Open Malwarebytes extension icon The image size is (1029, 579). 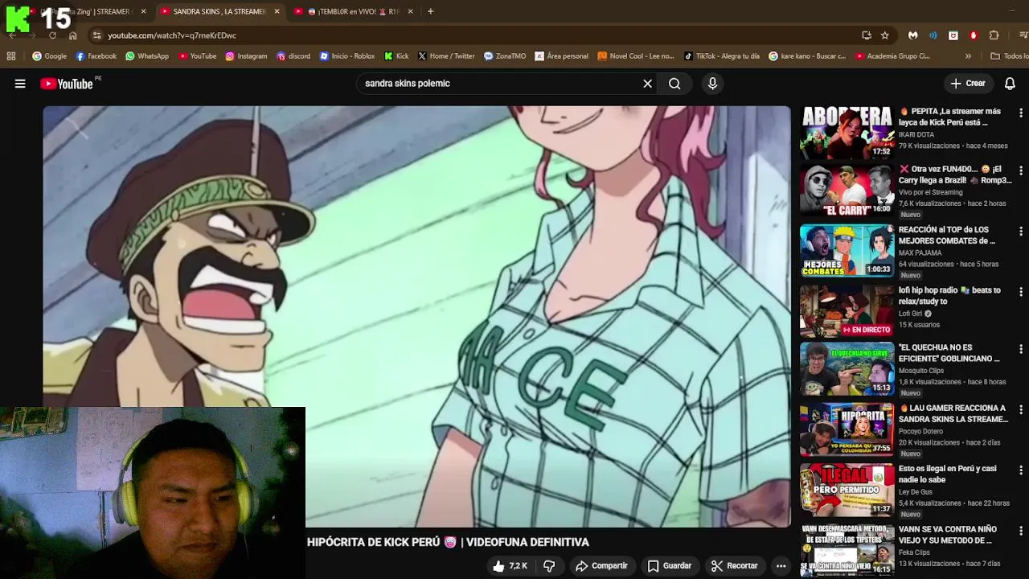[x=913, y=35]
